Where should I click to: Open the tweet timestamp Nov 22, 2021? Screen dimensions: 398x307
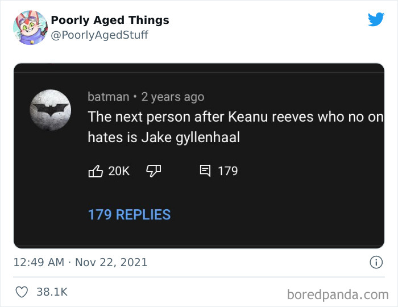coord(80,262)
